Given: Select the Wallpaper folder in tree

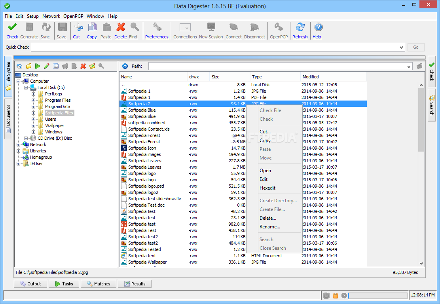Looking at the screenshot, I should tap(55, 126).
